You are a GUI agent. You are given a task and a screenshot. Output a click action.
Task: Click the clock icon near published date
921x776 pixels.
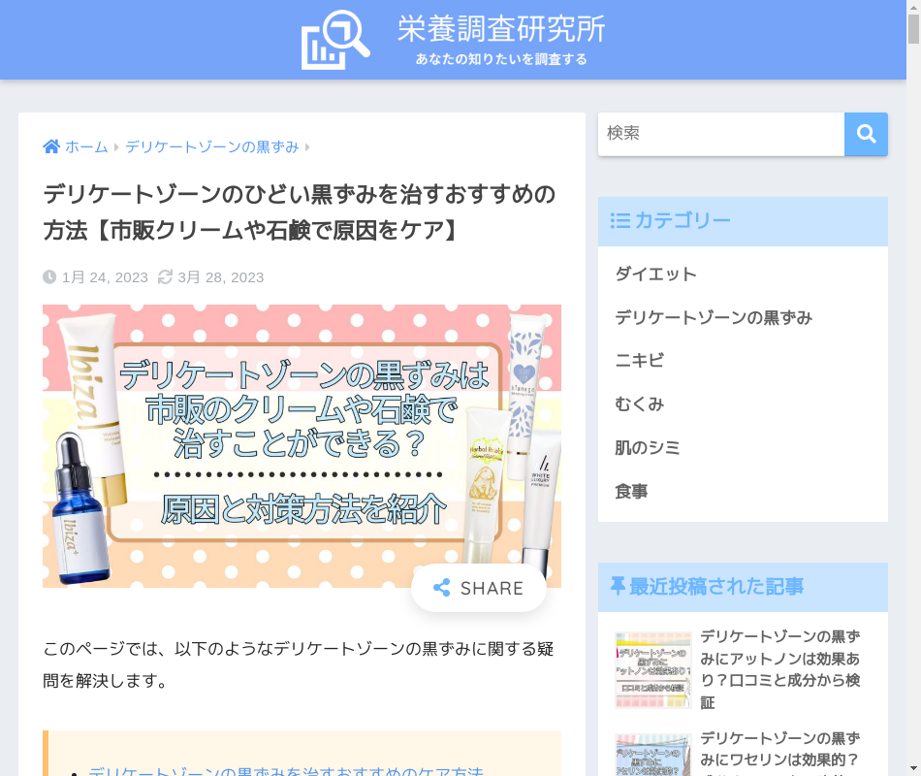click(x=49, y=277)
